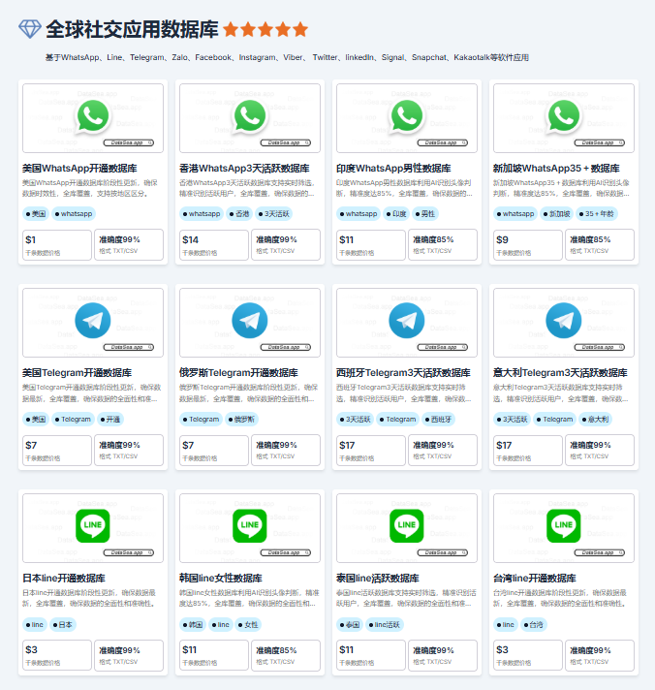Image resolution: width=655 pixels, height=690 pixels.
Task: Click WhatsApp icon on 香港WhatsApp3天活跃 card
Action: 250,115
